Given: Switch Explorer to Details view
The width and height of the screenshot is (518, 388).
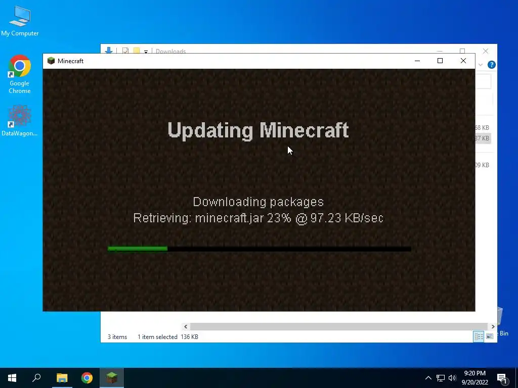Looking at the screenshot, I should point(479,336).
